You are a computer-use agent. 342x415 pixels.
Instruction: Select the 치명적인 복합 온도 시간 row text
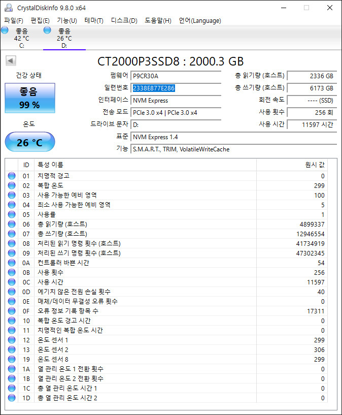[x=70, y=330]
